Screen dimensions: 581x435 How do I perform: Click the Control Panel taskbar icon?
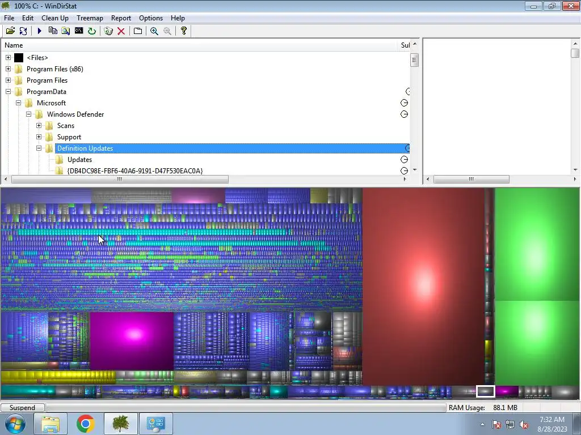155,424
